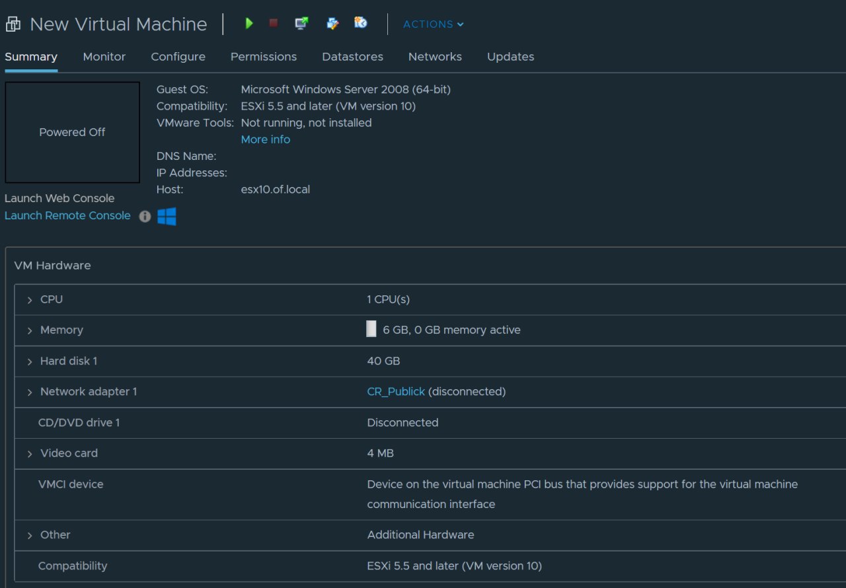Click the Take Snapshot clock icon
Image resolution: width=846 pixels, height=588 pixels.
point(361,24)
